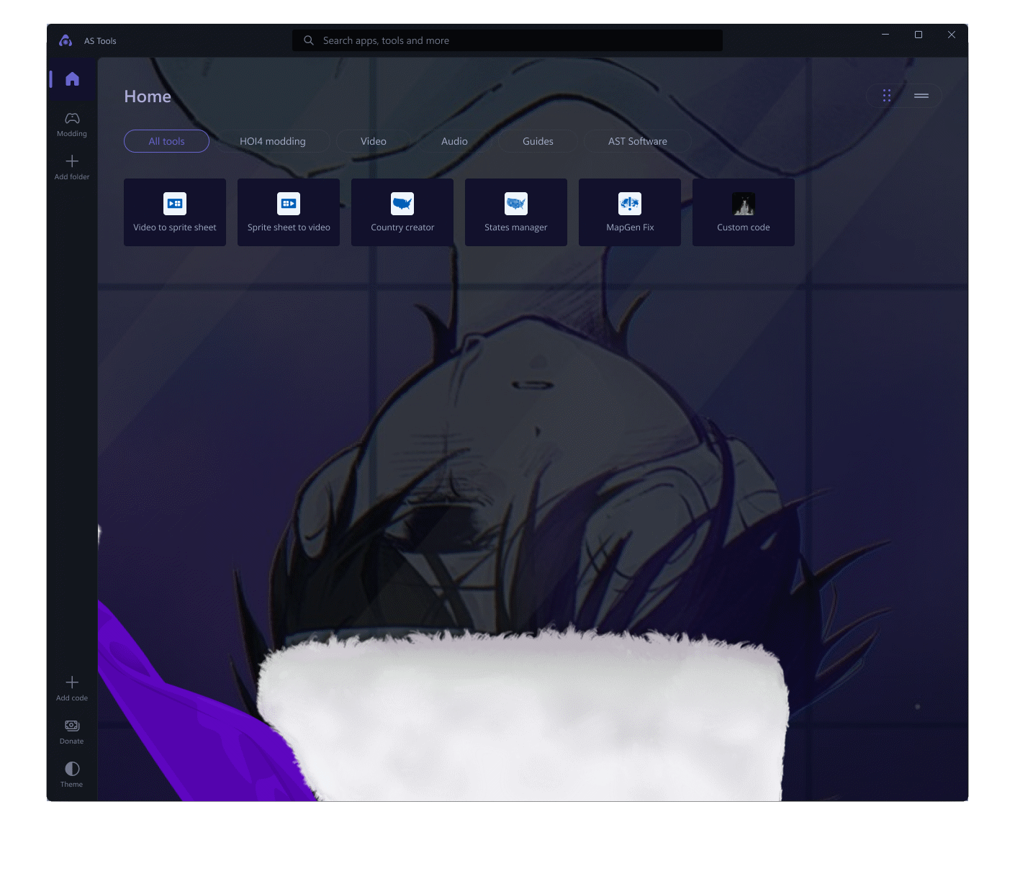This screenshot has width=1015, height=871.
Task: Click the Add code plus icon
Action: click(72, 682)
